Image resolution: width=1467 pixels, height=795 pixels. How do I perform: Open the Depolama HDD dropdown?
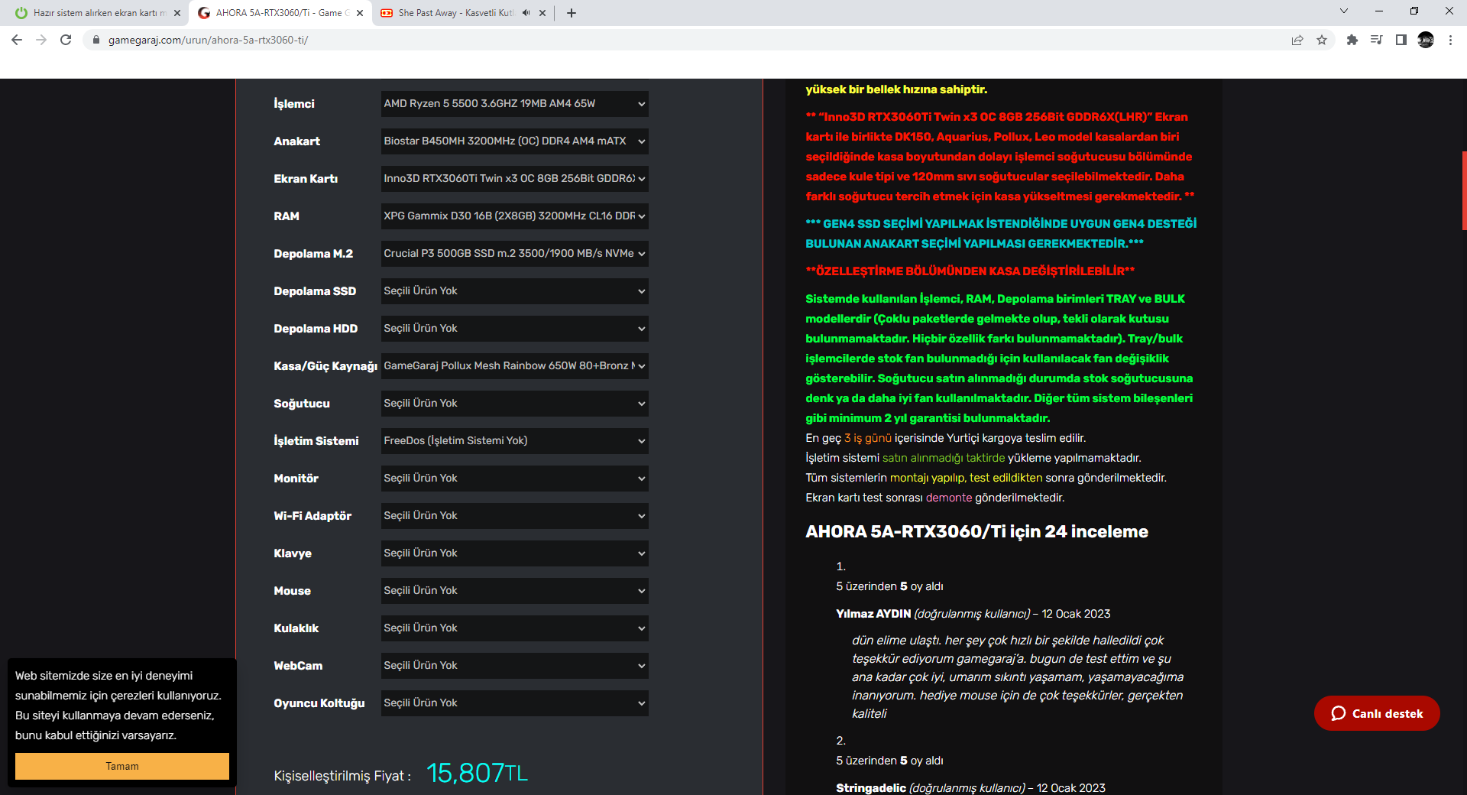coord(515,329)
